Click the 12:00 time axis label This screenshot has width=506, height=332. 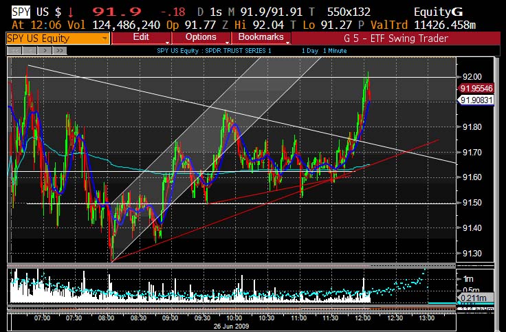click(363, 318)
